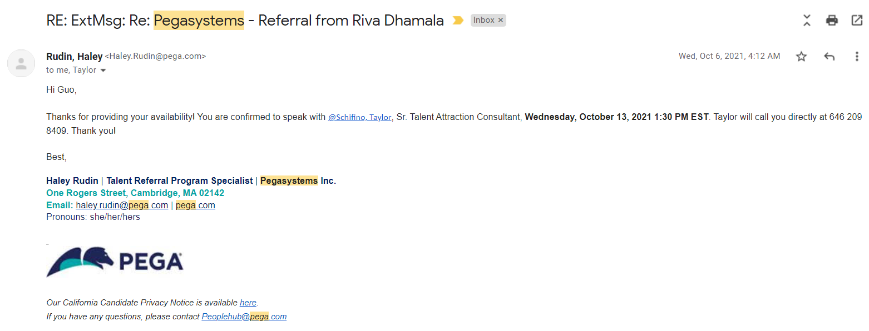Open the @Schifino, Taylor mention link
This screenshot has width=869, height=331.
(x=361, y=118)
